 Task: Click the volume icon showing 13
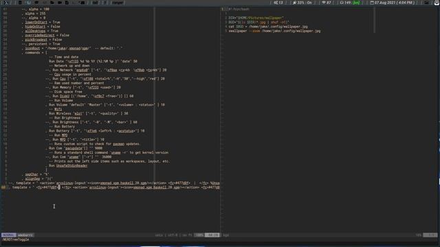tap(276, 3)
